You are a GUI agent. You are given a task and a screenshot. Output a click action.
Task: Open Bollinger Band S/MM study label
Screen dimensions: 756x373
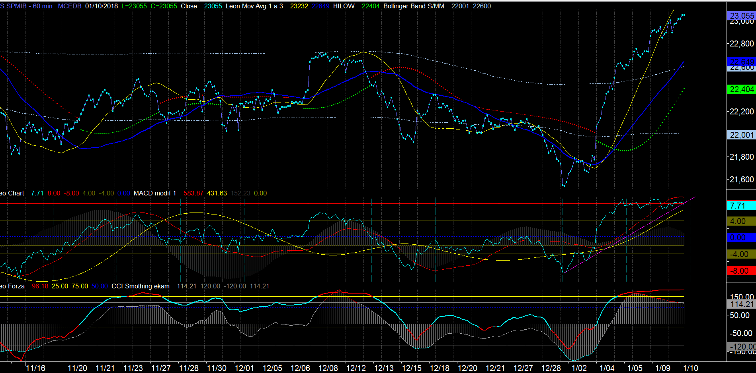[x=414, y=6]
